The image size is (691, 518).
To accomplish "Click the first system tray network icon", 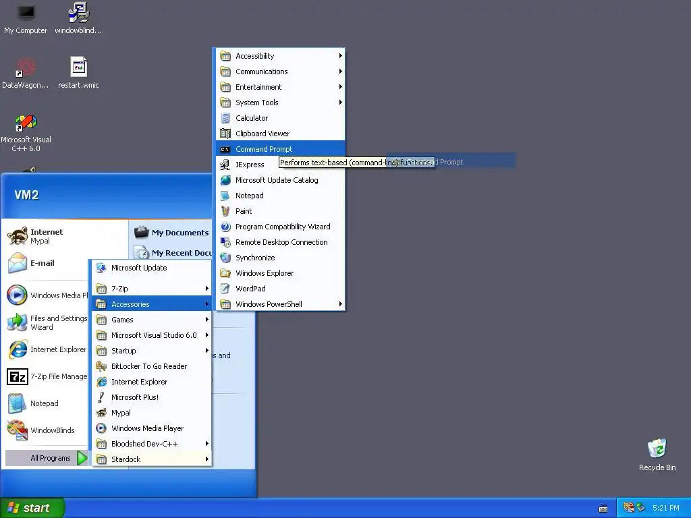I will tap(629, 507).
